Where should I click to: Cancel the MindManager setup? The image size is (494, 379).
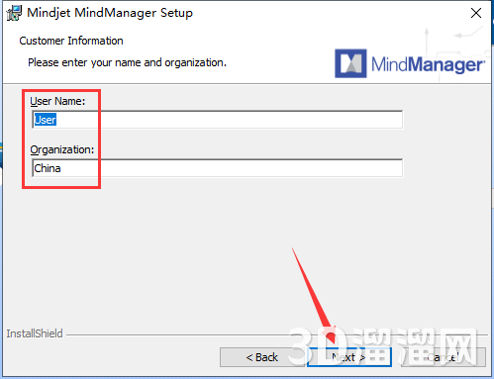tap(444, 357)
